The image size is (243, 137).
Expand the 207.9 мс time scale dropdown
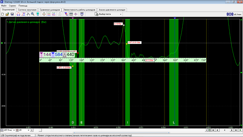[14, 130]
